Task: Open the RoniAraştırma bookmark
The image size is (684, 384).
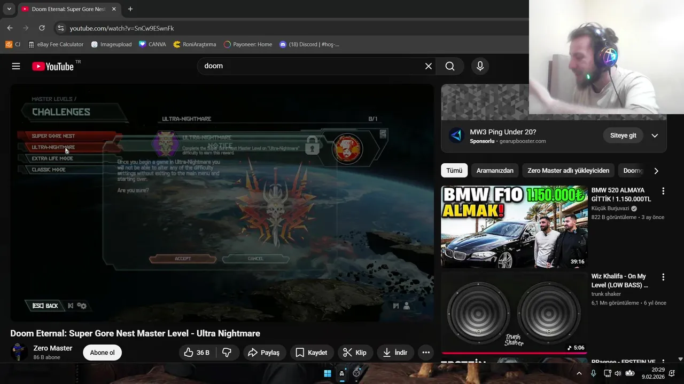Action: 195,44
